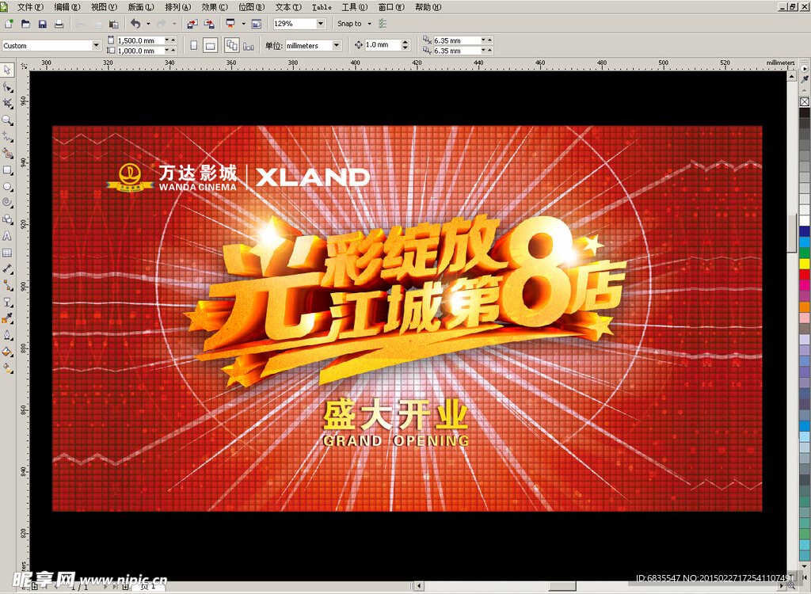Open the 排列(A) menu
The height and width of the screenshot is (594, 811).
(x=178, y=7)
